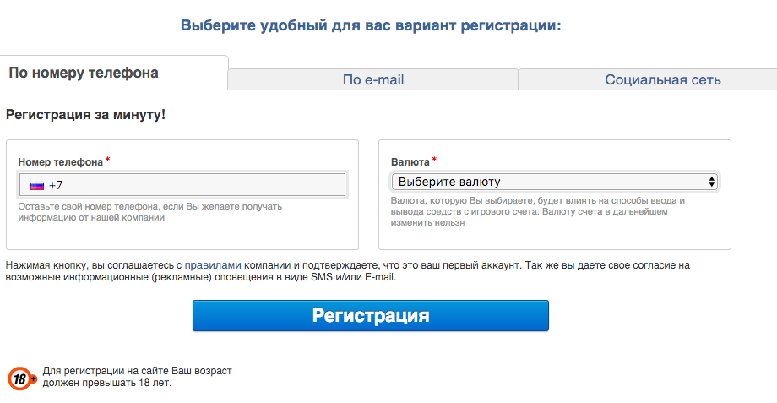Click the blue "Регистрация" button
Viewport: 777px width, 403px height.
(371, 315)
